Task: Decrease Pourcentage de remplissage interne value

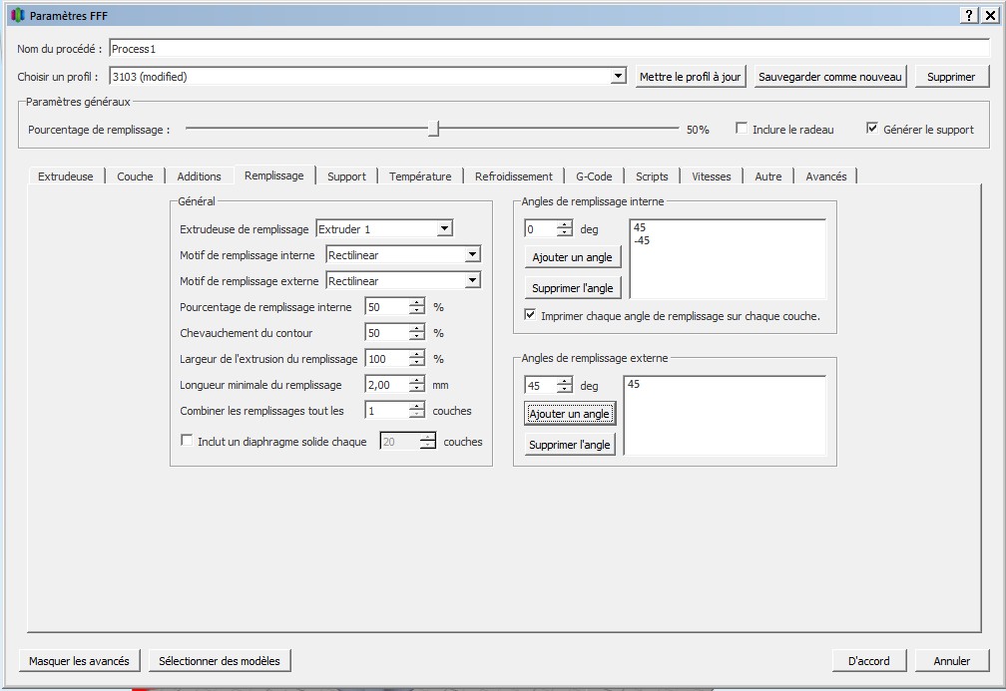Action: click(417, 311)
